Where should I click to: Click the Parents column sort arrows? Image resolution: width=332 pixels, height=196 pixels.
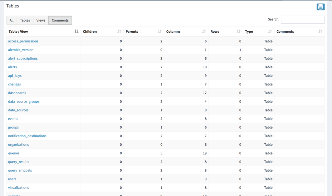coord(160,31)
